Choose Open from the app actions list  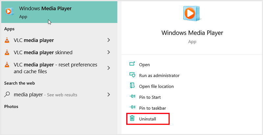pyautogui.click(x=144, y=65)
